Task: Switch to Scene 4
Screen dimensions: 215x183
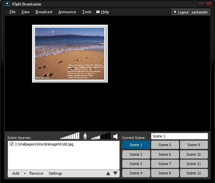Action: point(136,173)
